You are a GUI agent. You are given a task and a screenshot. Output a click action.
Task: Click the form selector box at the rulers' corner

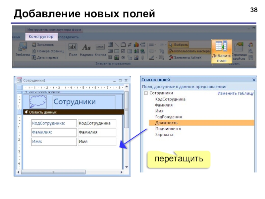20,87
